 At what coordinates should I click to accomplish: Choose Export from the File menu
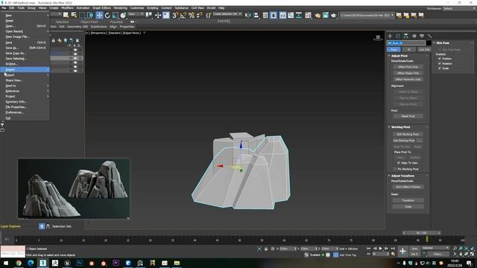tap(25, 75)
